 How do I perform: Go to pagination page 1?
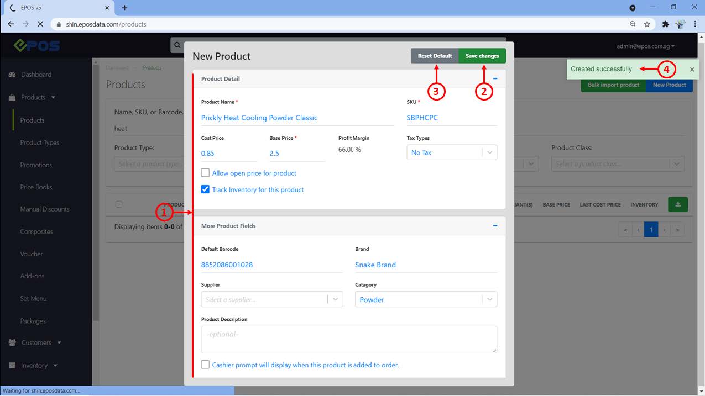pyautogui.click(x=651, y=230)
